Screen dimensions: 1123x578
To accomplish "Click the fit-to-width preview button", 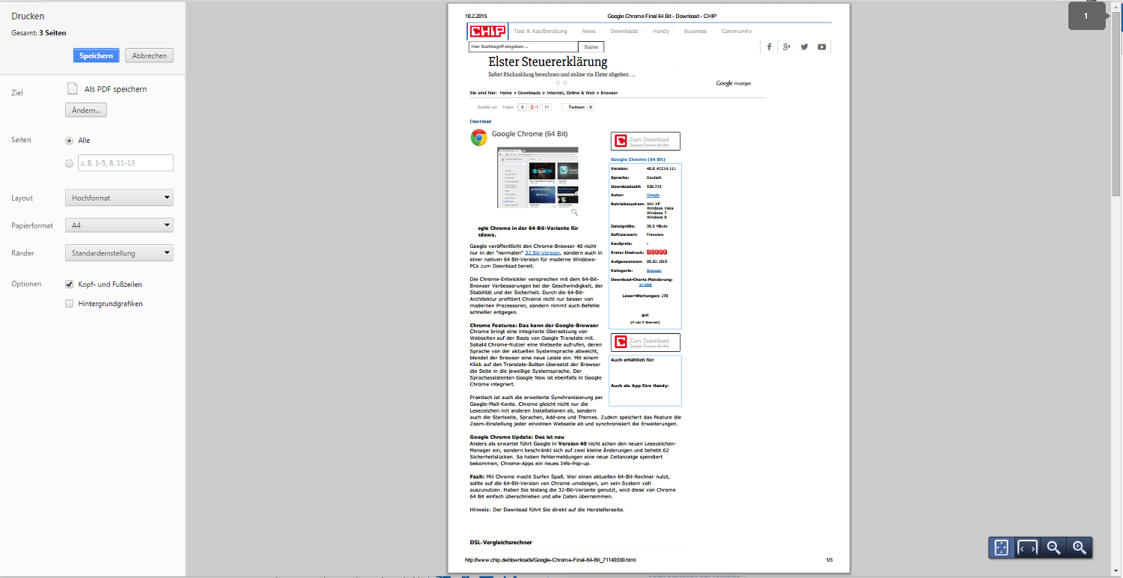I will [x=1027, y=547].
